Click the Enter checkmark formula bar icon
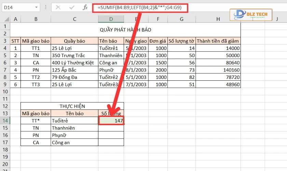Screen dimensions: 287x171 (72, 8)
